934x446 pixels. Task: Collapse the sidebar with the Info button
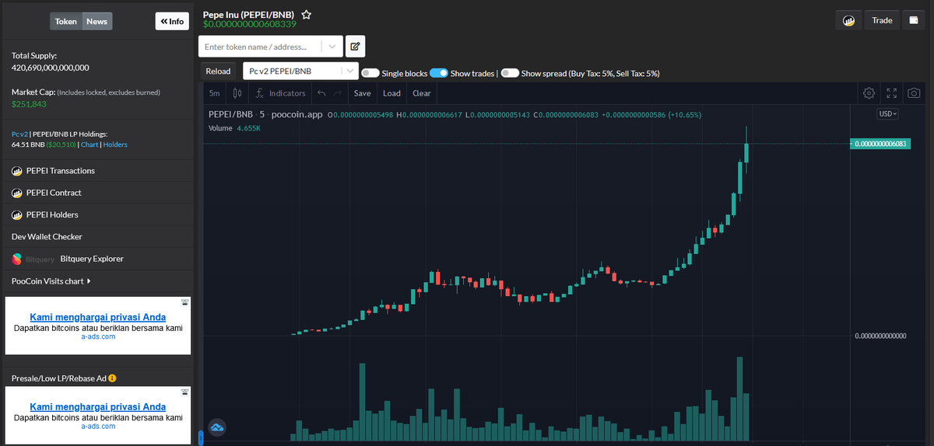pyautogui.click(x=172, y=21)
